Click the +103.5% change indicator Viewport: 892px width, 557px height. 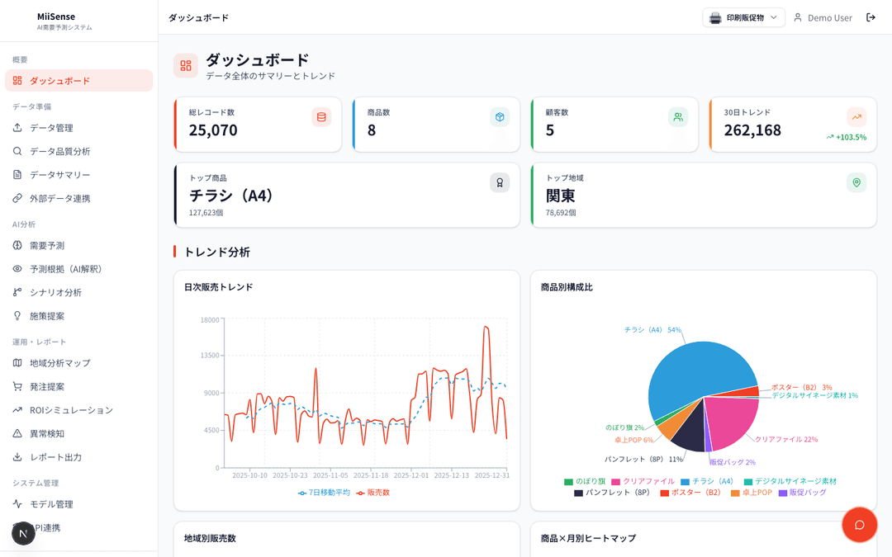[847, 137]
